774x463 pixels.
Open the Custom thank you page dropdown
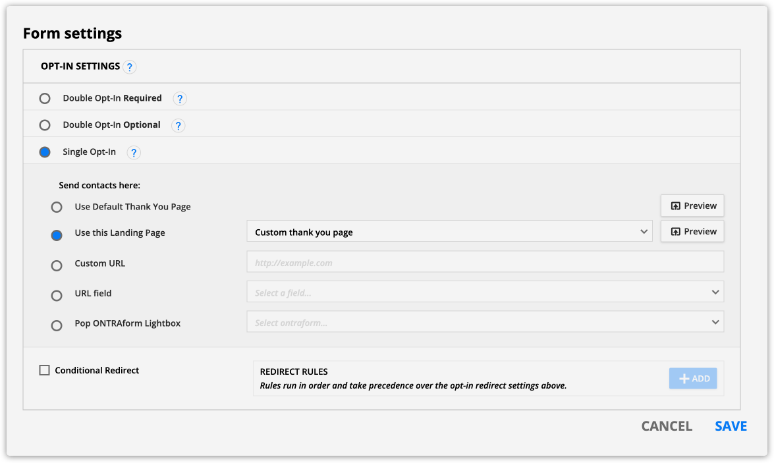click(449, 232)
